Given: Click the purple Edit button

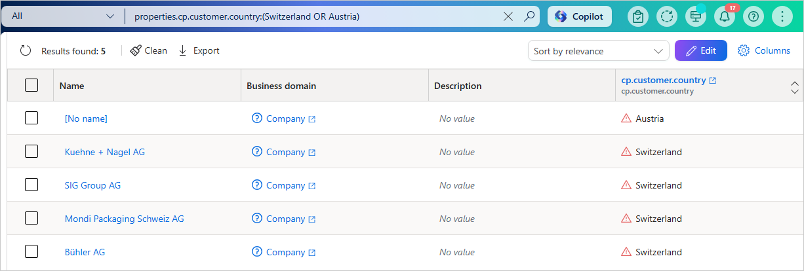Looking at the screenshot, I should tap(700, 50).
